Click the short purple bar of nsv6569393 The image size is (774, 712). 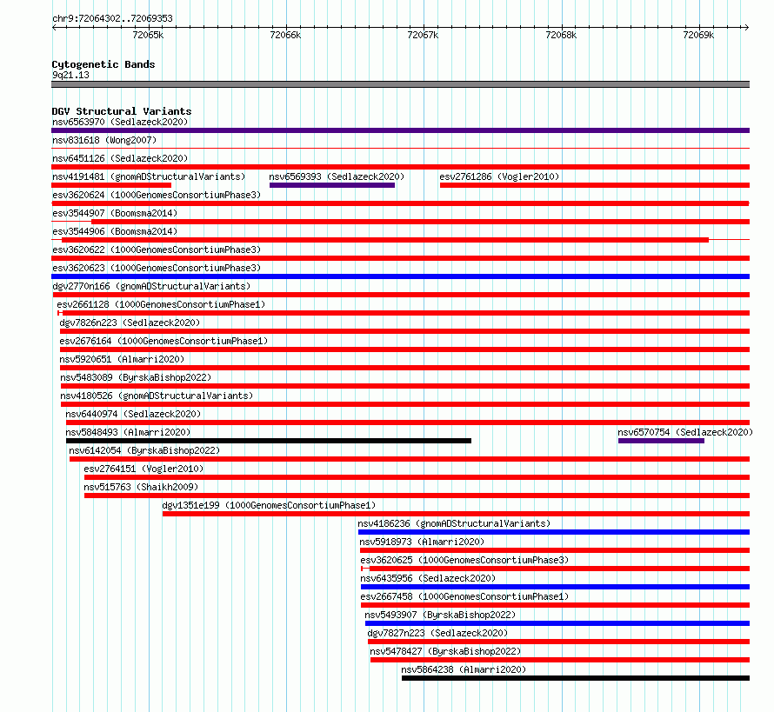coord(332,185)
